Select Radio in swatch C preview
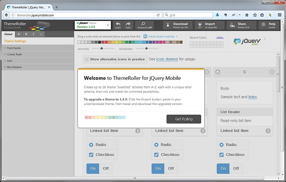The height and width of the screenshot is (182, 286). [221, 145]
